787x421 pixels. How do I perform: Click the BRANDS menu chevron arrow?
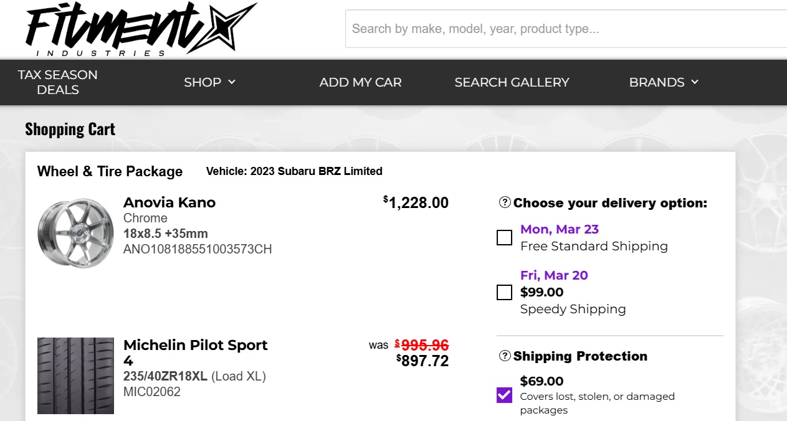pos(695,82)
